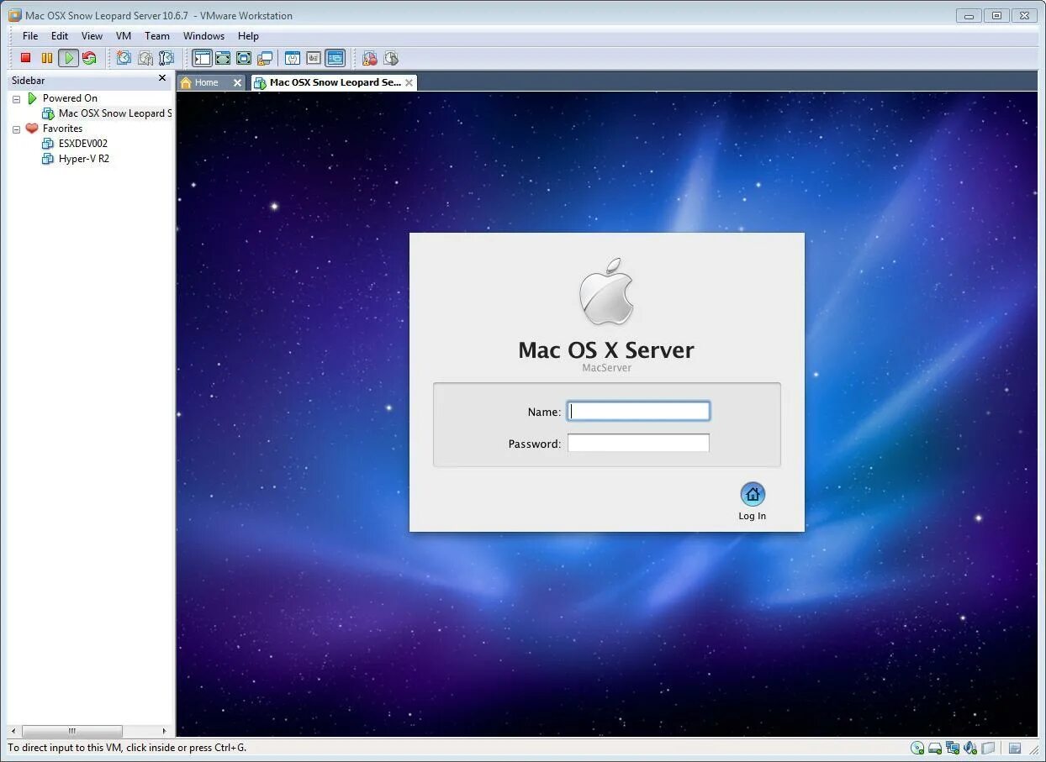Revert to the previous snapshot icon
1046x762 pixels.
pos(145,58)
